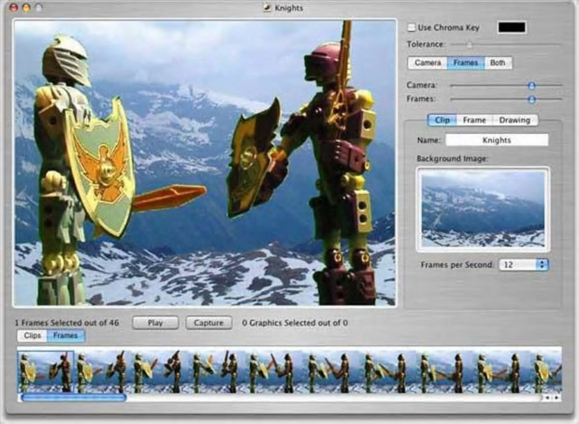Select the Frames tab above the filmstrip
Image resolution: width=579 pixels, height=424 pixels.
pyautogui.click(x=65, y=336)
